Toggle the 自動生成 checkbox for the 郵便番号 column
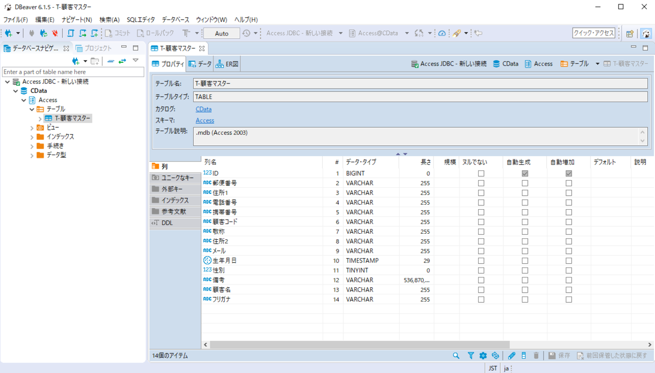This screenshot has width=655, height=373. (x=525, y=183)
